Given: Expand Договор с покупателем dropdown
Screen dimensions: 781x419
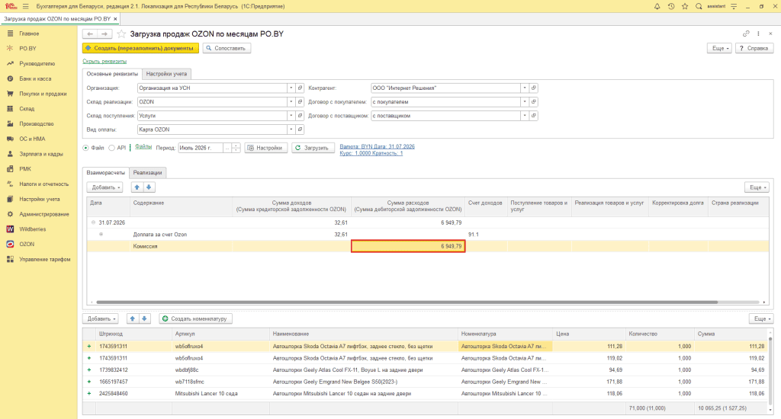Looking at the screenshot, I should (x=525, y=101).
